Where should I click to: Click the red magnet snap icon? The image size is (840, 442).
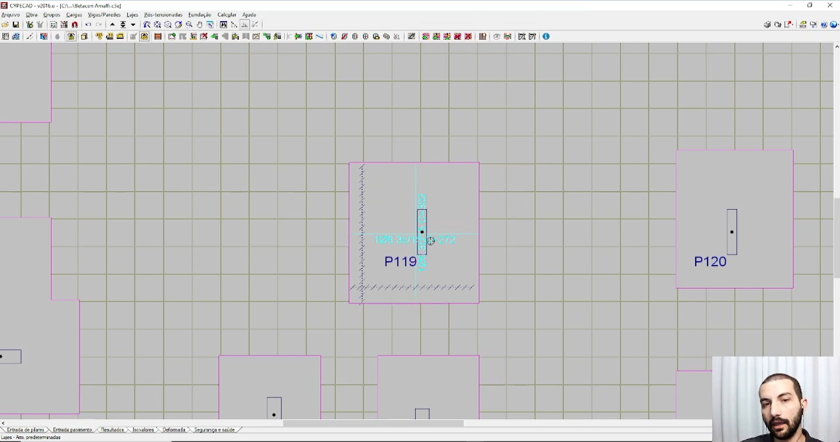click(x=75, y=25)
